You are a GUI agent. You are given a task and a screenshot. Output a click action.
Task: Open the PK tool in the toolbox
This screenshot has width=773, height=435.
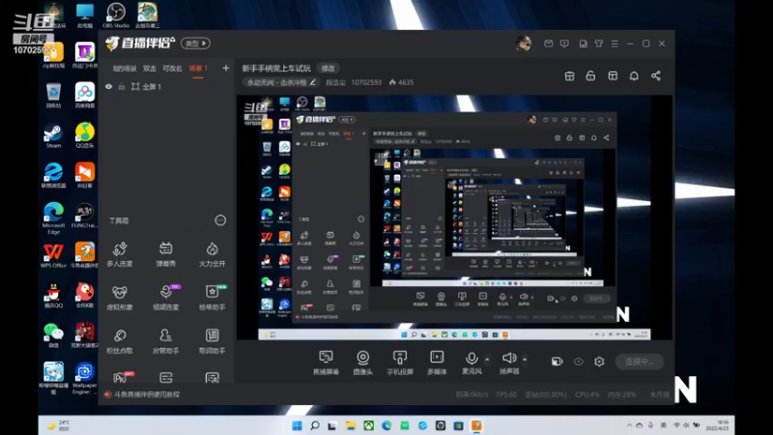point(121,377)
